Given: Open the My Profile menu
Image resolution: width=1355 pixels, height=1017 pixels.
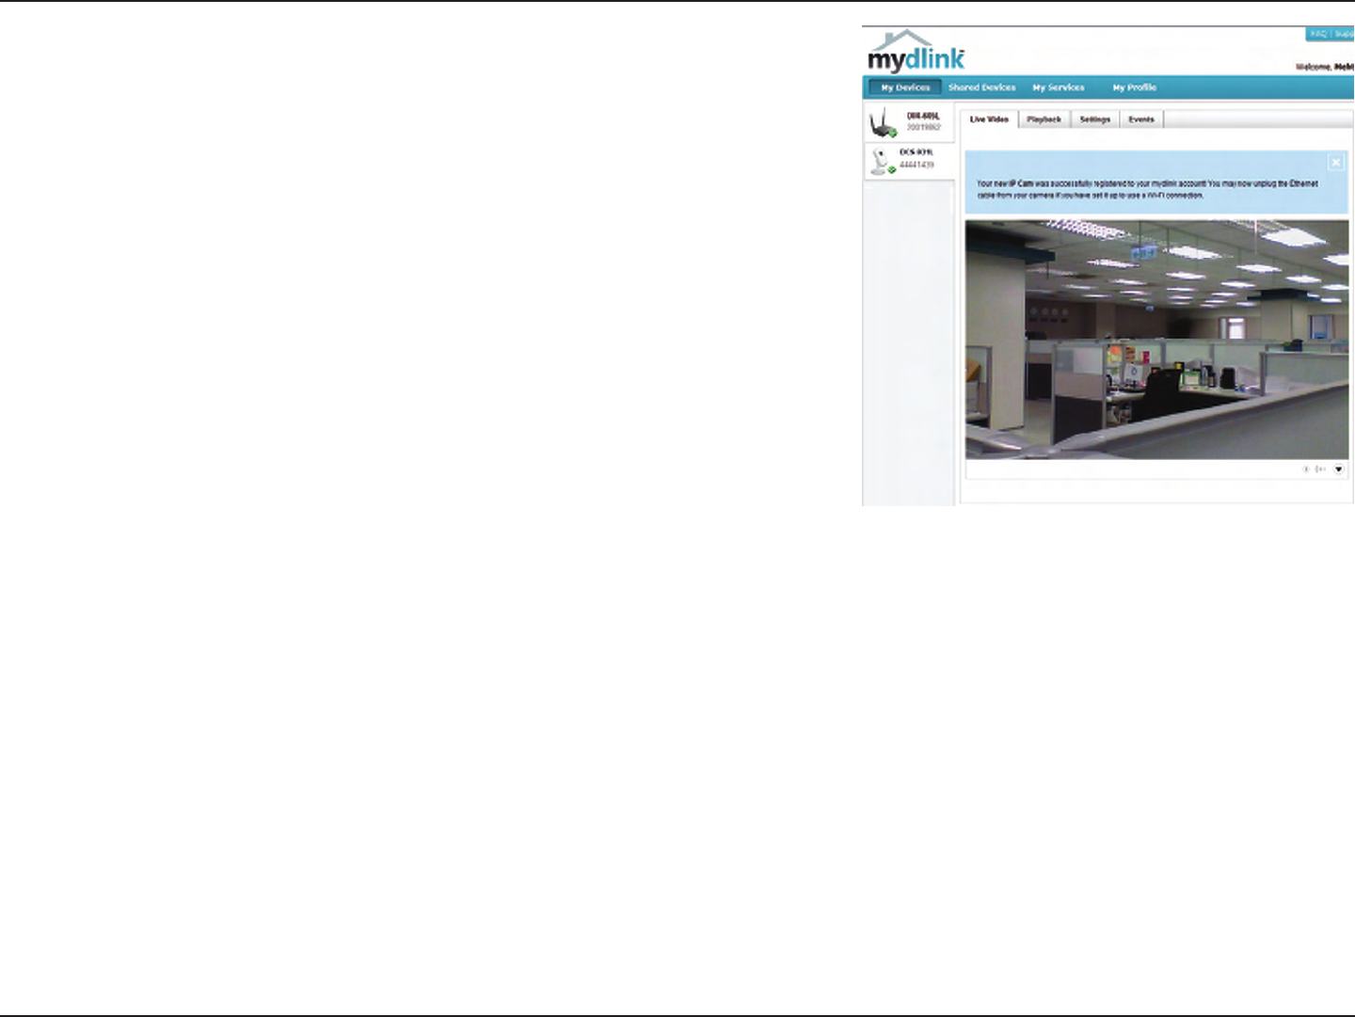Looking at the screenshot, I should click(x=1134, y=87).
